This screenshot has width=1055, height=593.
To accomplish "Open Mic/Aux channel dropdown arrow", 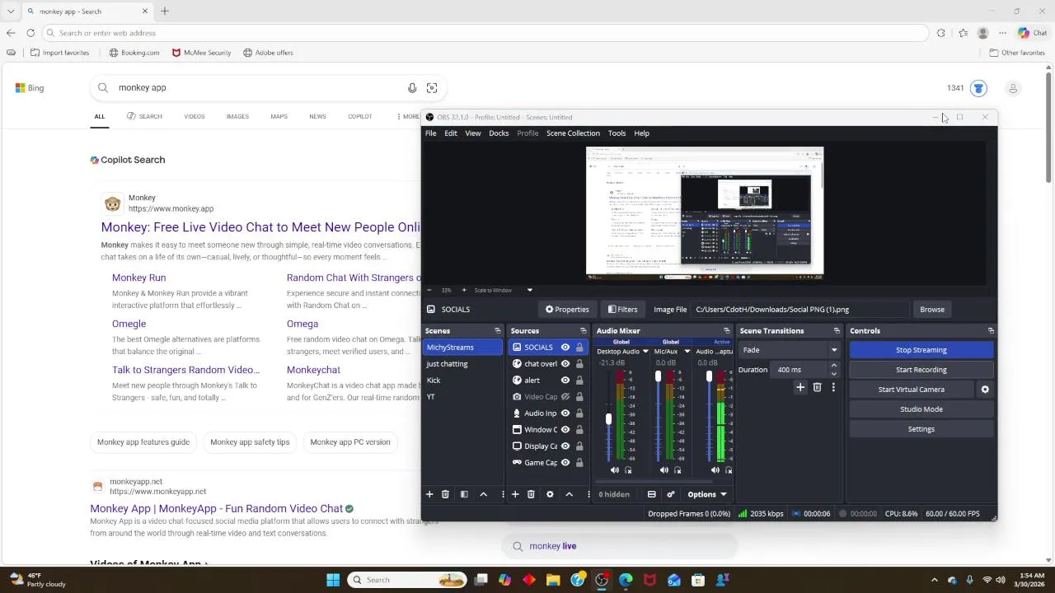I will coord(687,352).
